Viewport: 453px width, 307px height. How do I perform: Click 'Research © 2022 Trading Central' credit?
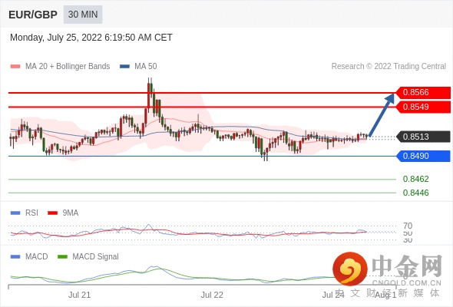click(389, 67)
